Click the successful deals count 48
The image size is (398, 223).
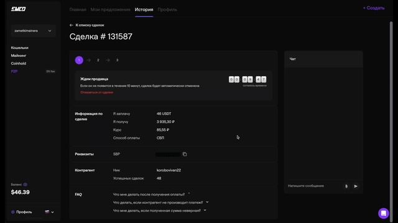[x=159, y=178]
